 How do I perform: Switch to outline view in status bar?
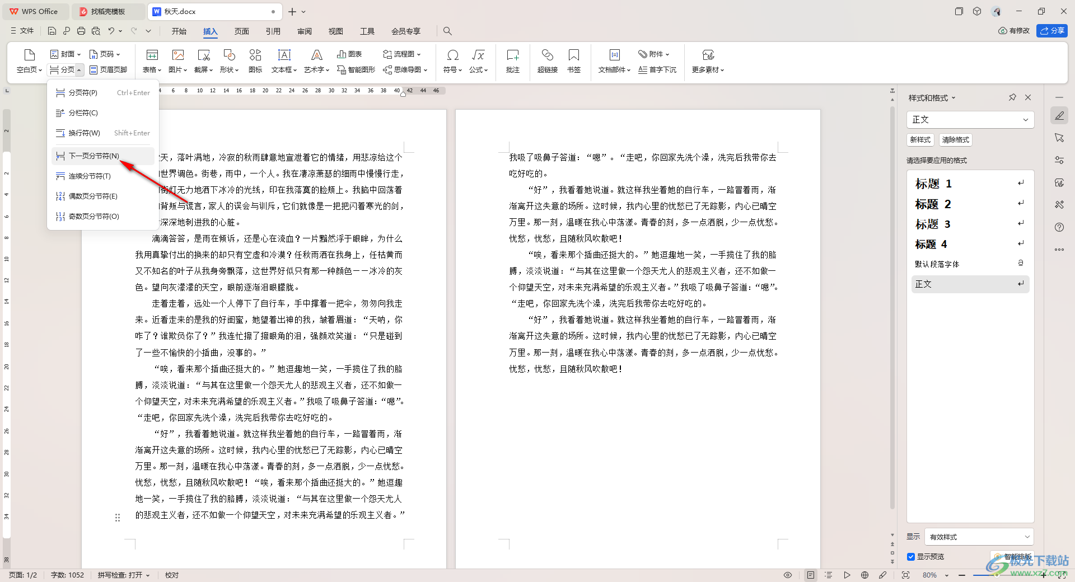pyautogui.click(x=829, y=575)
